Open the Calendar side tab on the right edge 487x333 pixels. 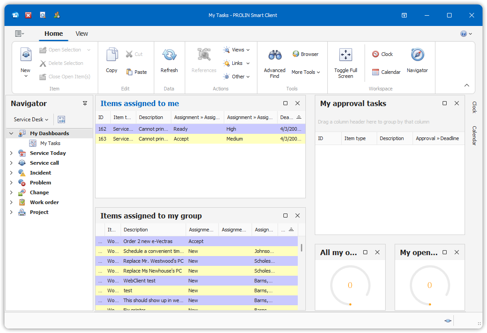[474, 135]
